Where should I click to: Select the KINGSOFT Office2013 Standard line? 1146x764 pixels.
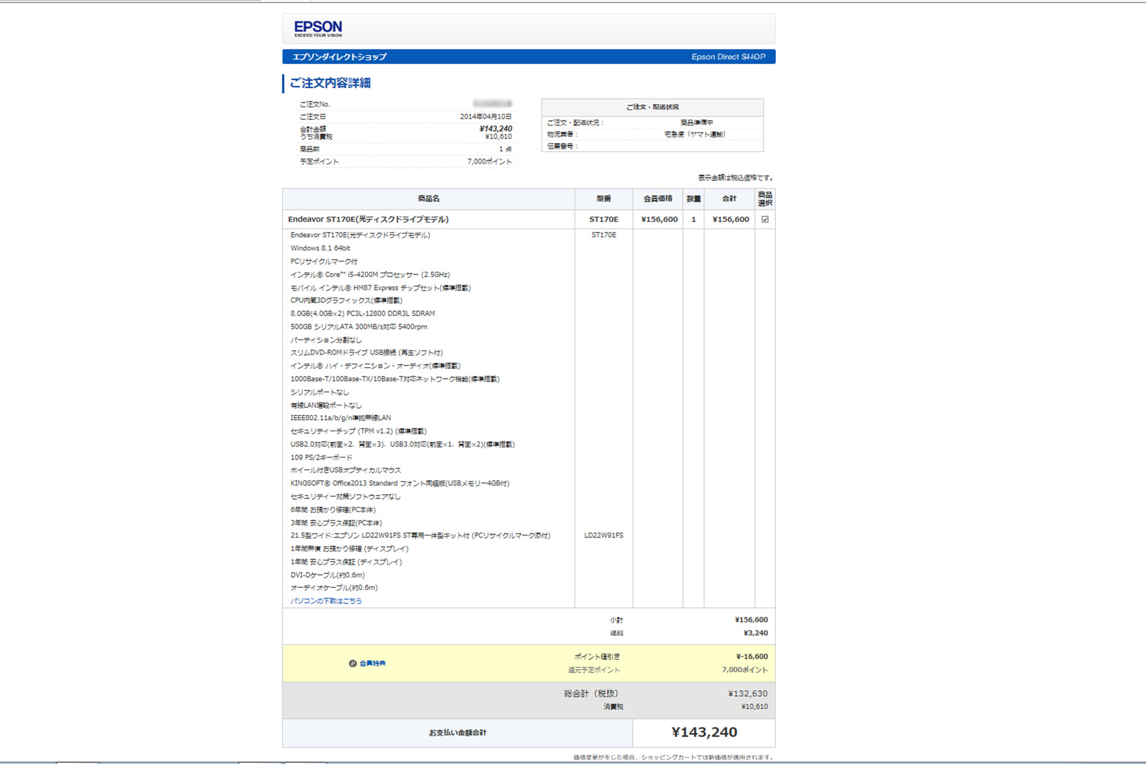400,483
